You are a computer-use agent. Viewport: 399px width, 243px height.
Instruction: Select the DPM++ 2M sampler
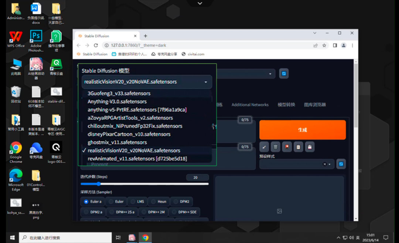(153, 212)
